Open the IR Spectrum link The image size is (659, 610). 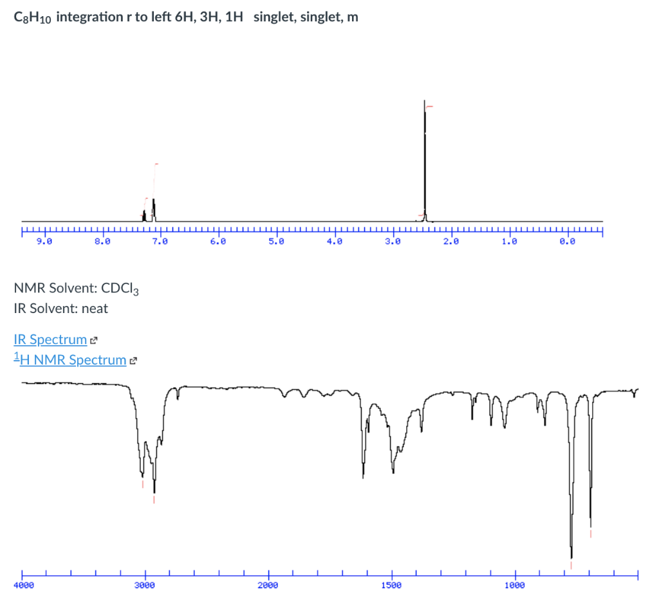pos(50,339)
